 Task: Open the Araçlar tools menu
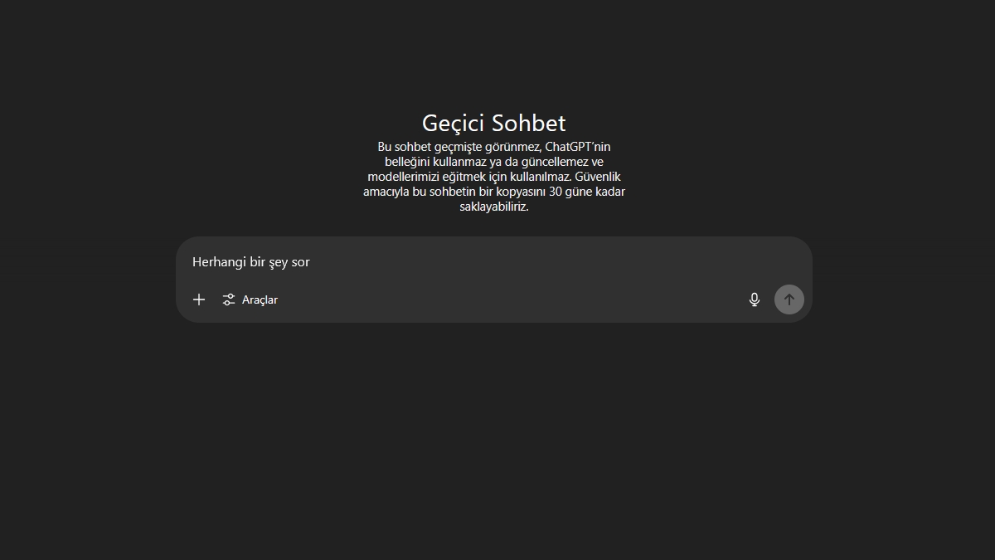[x=250, y=299]
